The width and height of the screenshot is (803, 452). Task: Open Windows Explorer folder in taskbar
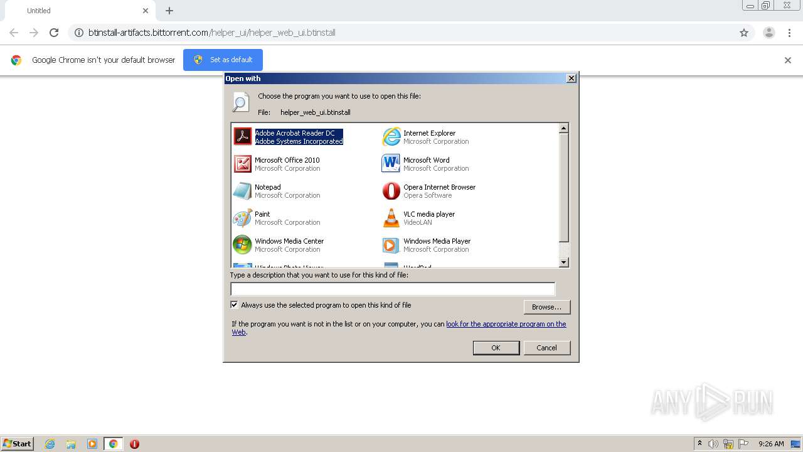71,444
